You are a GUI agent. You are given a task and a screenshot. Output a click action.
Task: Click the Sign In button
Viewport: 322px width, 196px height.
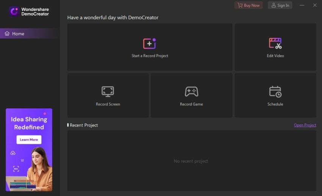pyautogui.click(x=280, y=5)
